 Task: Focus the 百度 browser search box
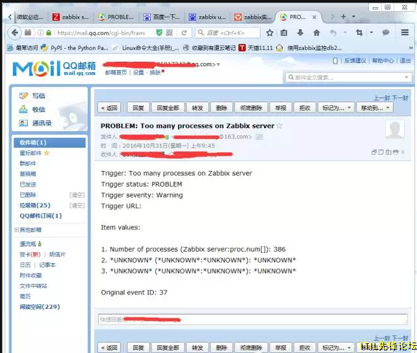click(x=227, y=33)
